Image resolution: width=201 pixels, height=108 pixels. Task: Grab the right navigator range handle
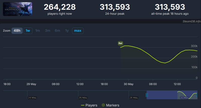coord(197,95)
